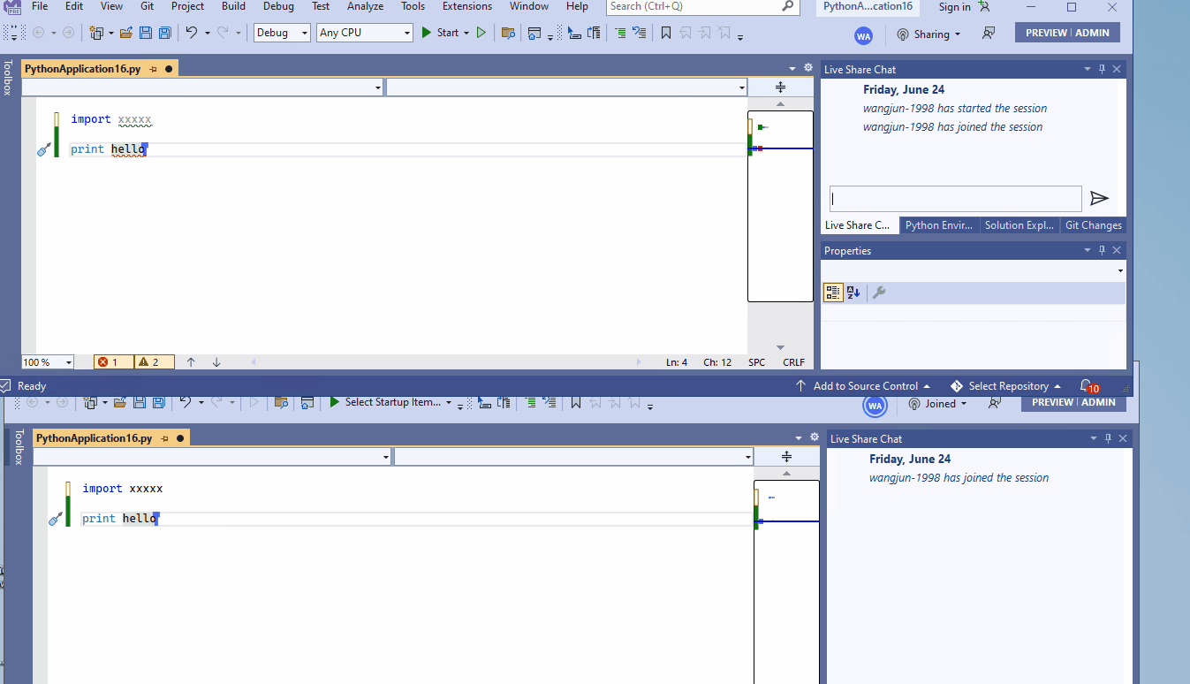Click Save All icon in top window toolbar
The height and width of the screenshot is (684, 1190).
click(163, 33)
